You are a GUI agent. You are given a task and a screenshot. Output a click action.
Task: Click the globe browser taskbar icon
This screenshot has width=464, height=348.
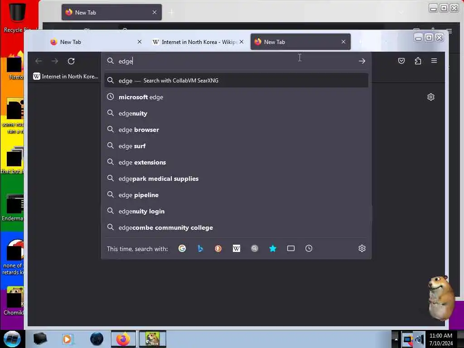[97, 339]
